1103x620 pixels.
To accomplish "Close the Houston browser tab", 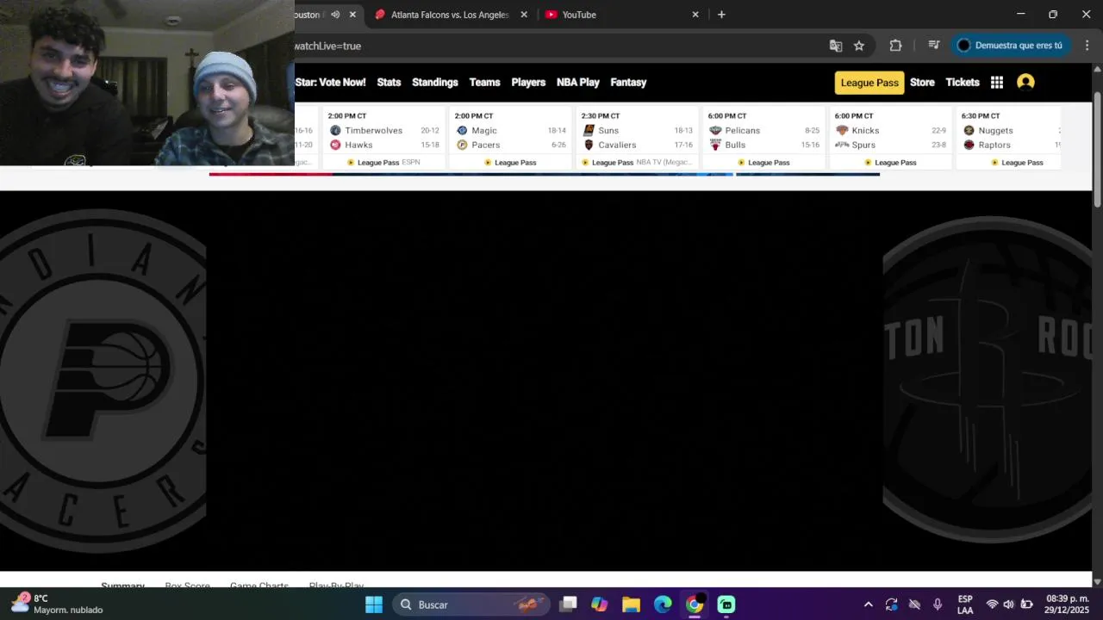I will 352,15.
